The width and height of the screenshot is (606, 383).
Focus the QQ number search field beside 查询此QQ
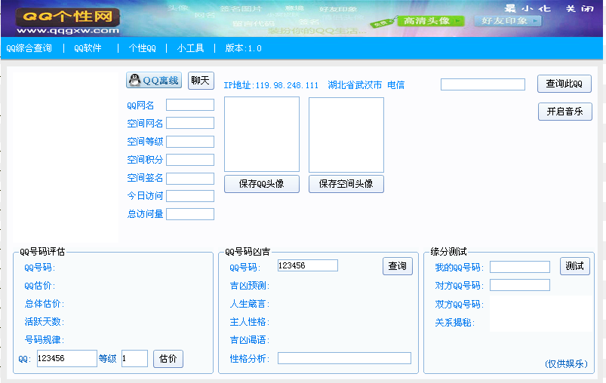click(483, 84)
